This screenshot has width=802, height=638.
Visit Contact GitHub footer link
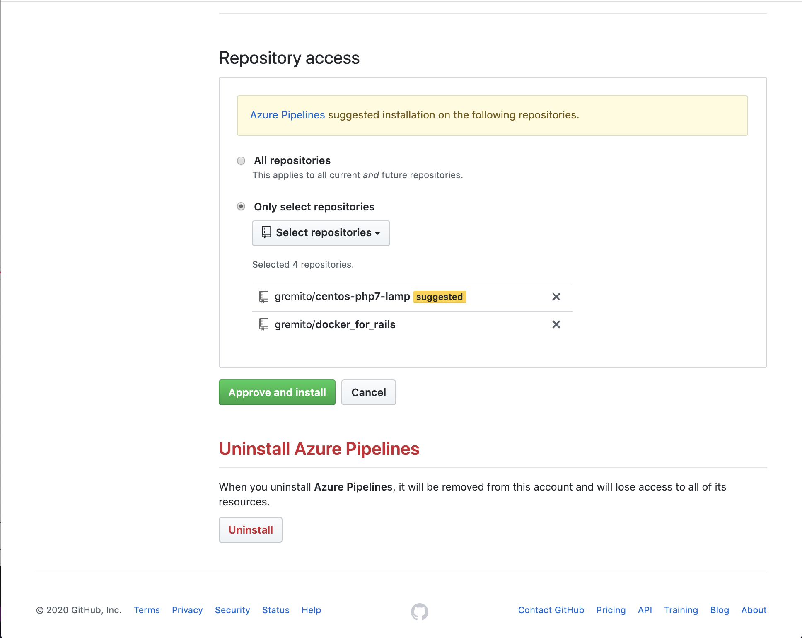(x=551, y=610)
